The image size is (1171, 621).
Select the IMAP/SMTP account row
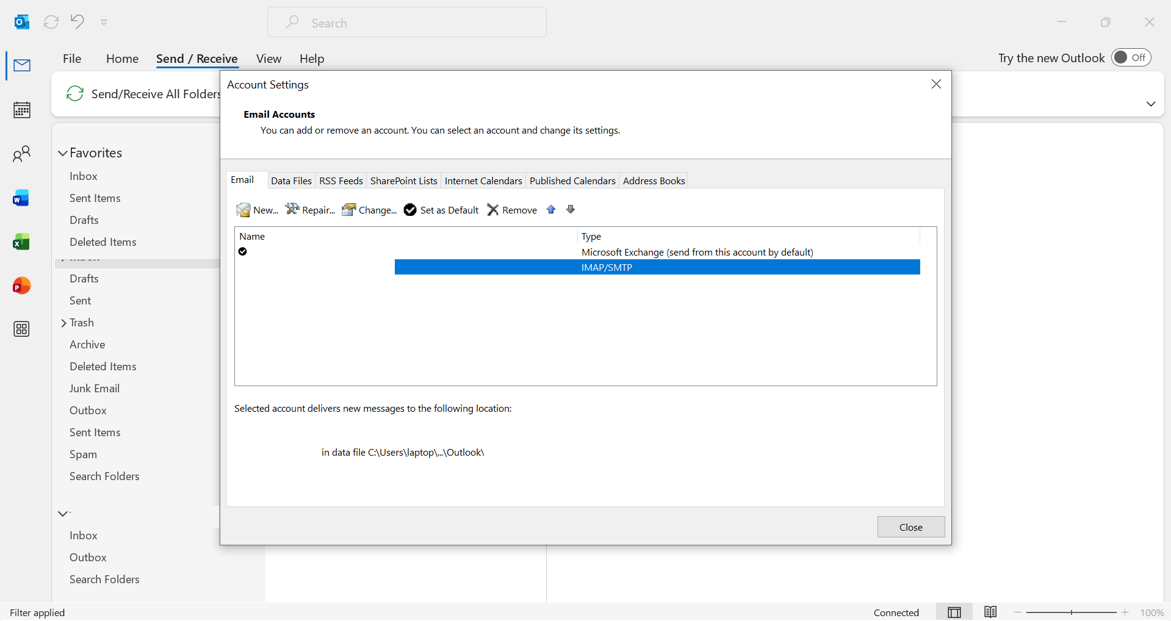[x=578, y=267]
